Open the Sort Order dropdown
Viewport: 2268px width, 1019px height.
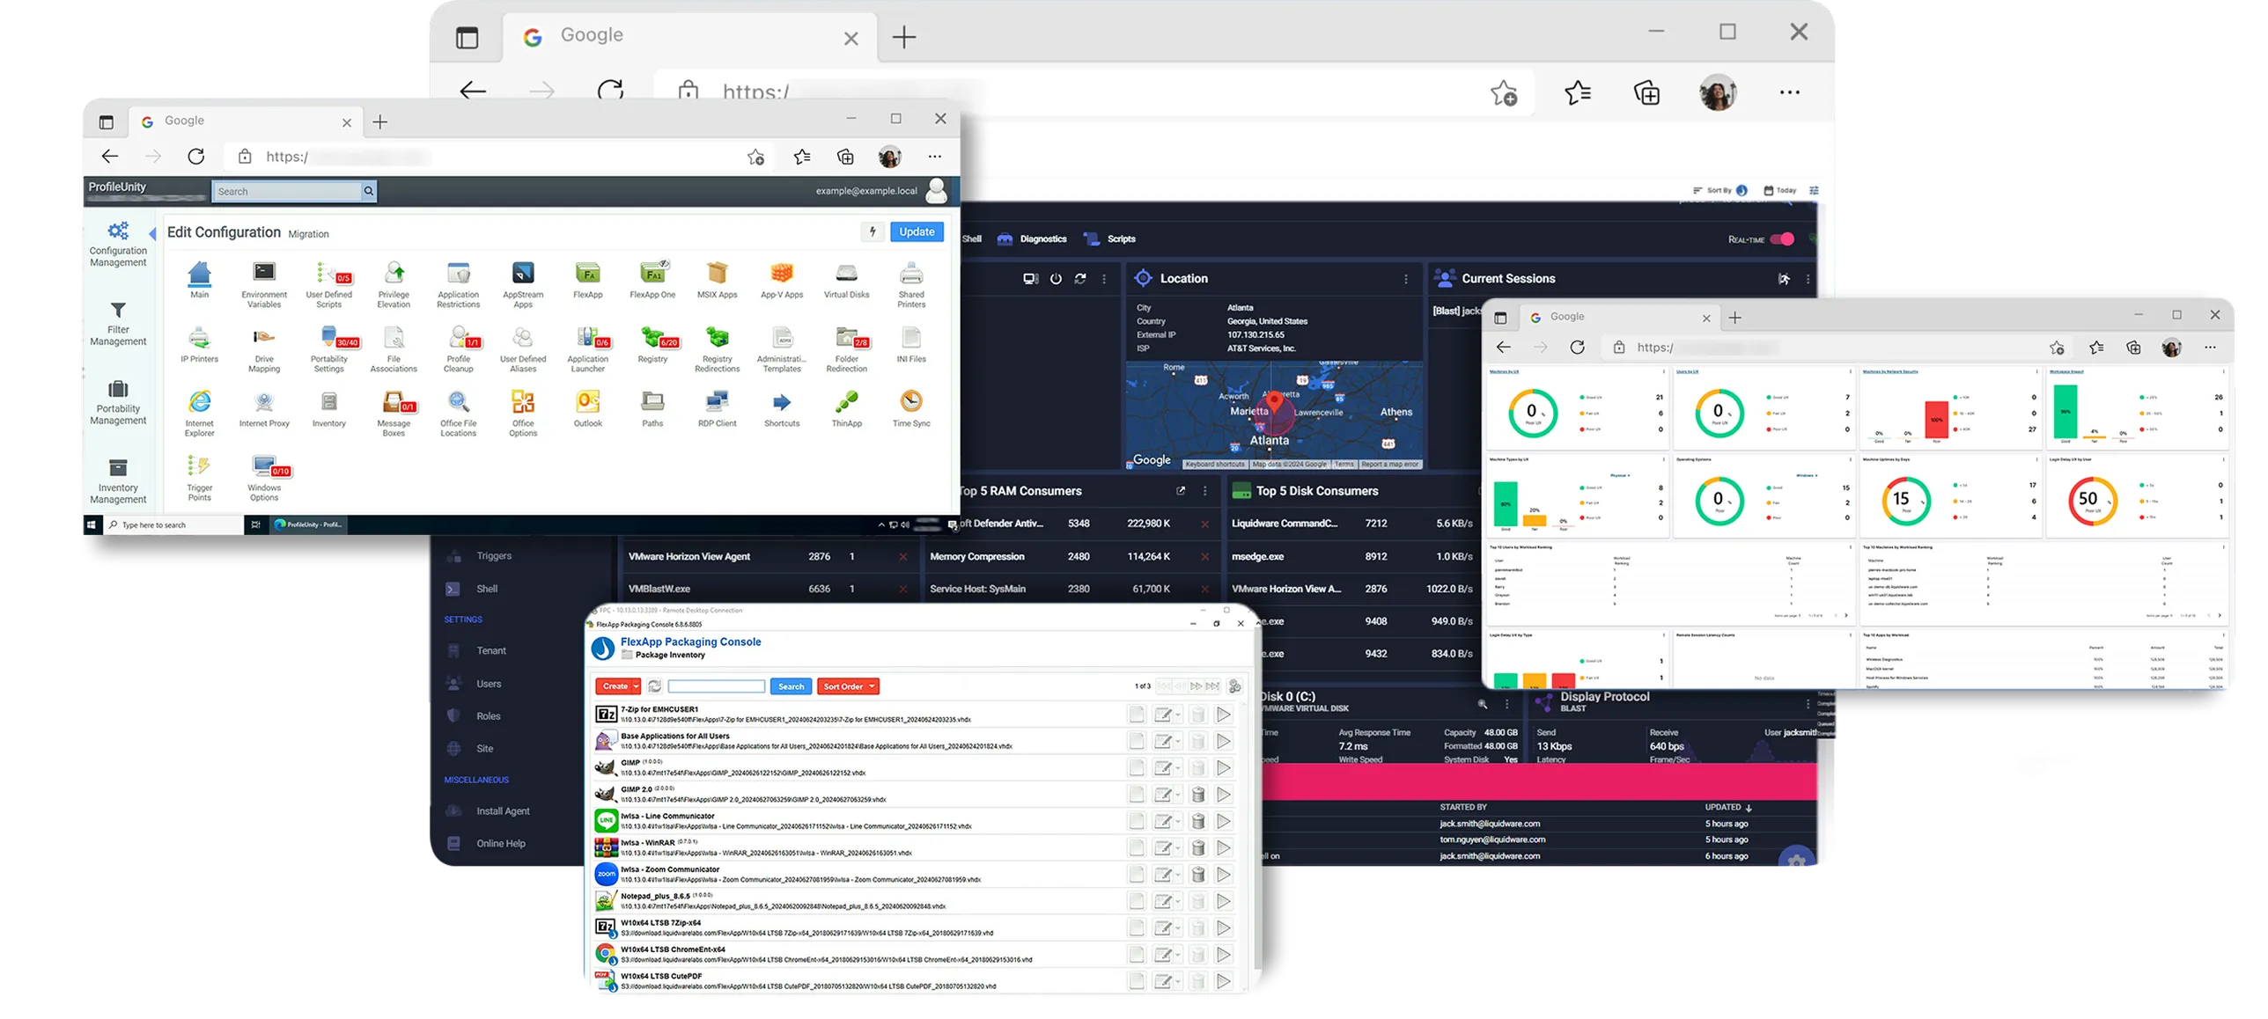tap(848, 686)
